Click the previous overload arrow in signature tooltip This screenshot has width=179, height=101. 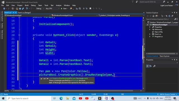[41, 79]
